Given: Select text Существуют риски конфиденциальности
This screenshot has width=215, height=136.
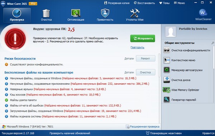Looking at the screenshot, I should [37, 65].
